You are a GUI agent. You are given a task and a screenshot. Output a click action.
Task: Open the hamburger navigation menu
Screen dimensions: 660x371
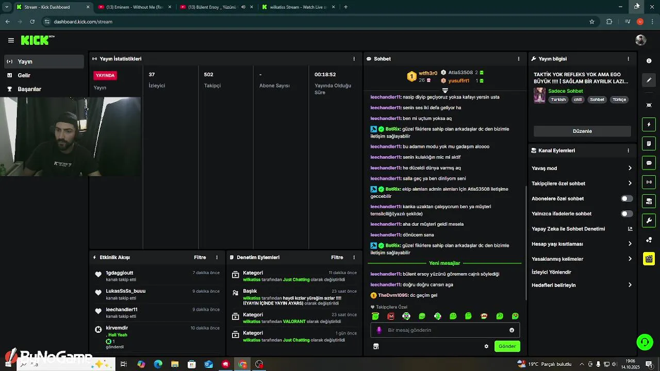(11, 40)
